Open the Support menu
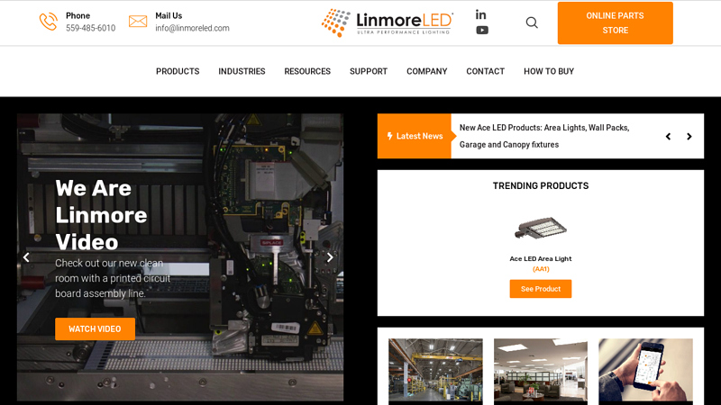721x405 pixels. point(369,71)
